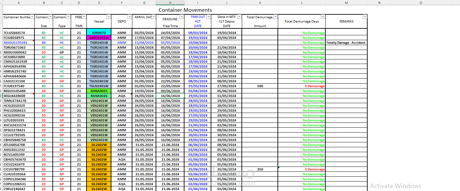Open the Container Number filter dropdown
Viewport: 460px width, 191px height.
[x=32, y=17]
